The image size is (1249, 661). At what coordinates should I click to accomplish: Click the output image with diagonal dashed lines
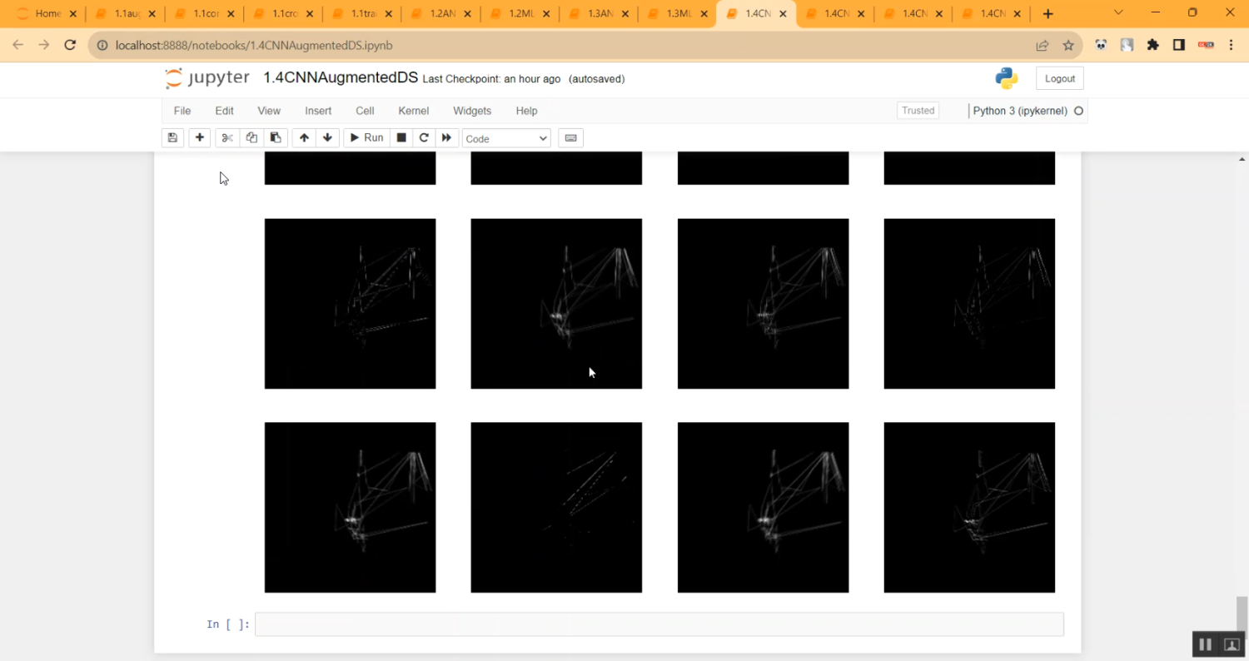pos(556,508)
